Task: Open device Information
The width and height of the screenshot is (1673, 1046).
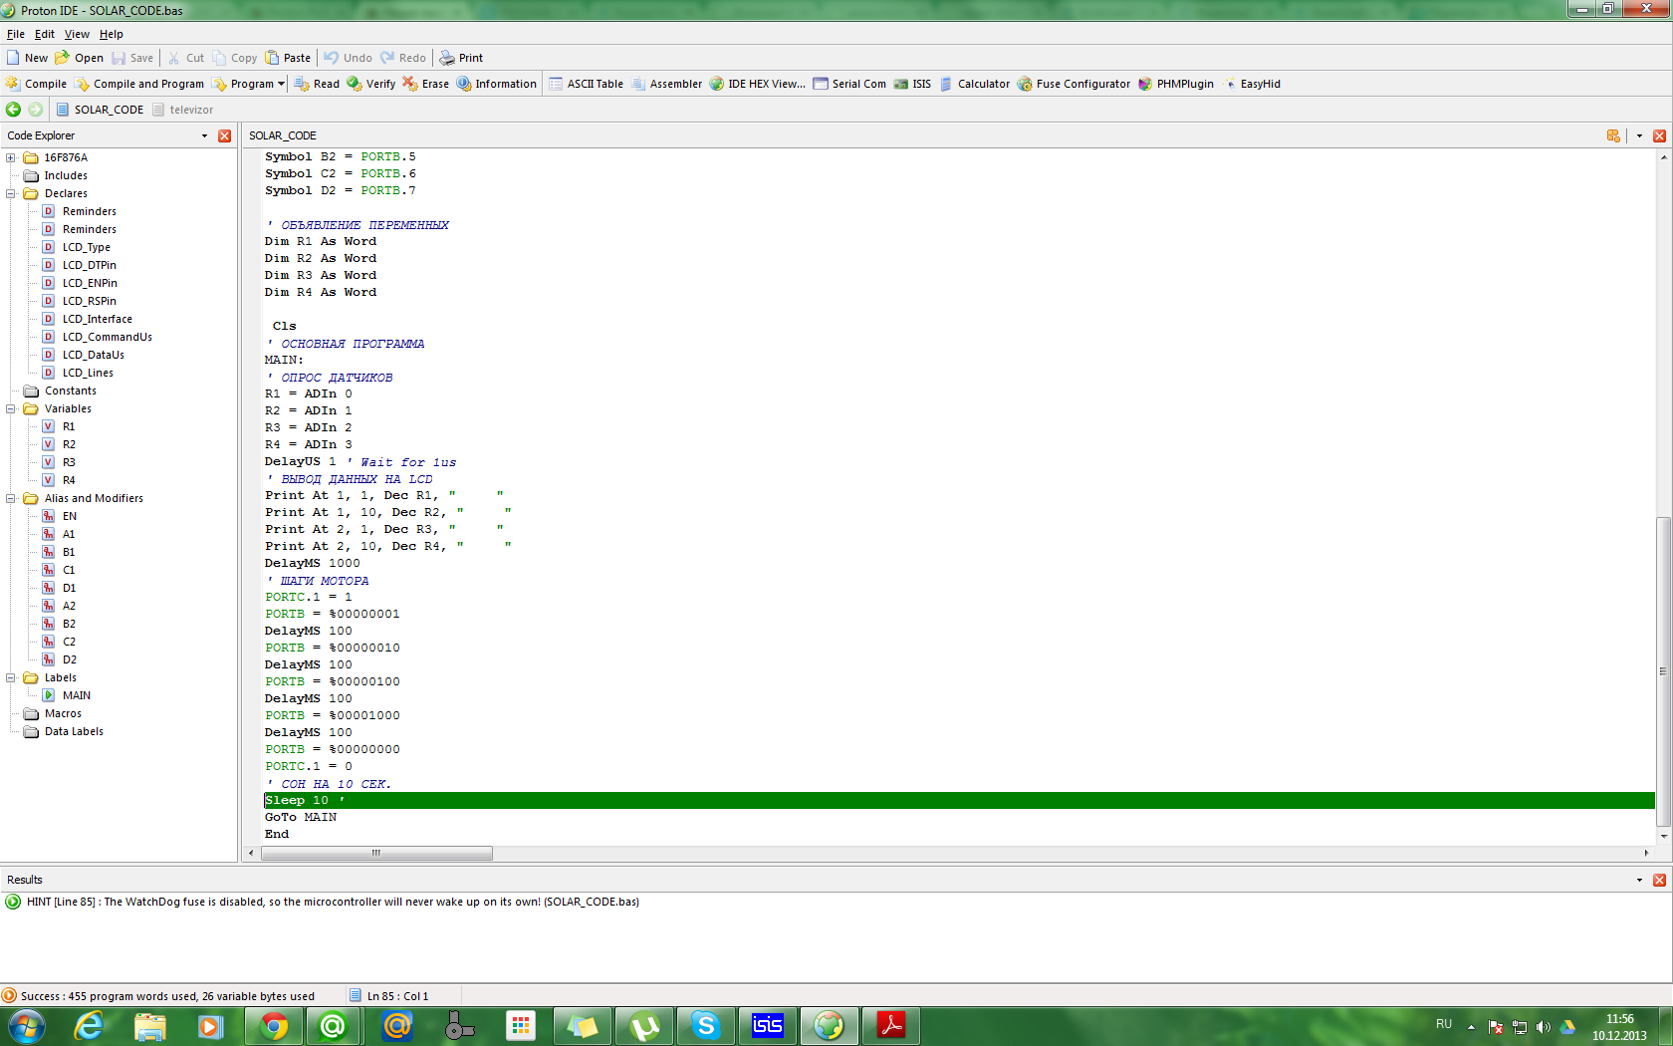Action: pos(496,84)
